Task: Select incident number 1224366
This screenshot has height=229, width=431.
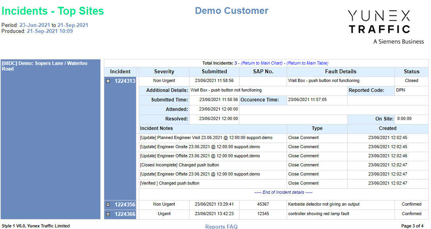Action: tap(125, 214)
